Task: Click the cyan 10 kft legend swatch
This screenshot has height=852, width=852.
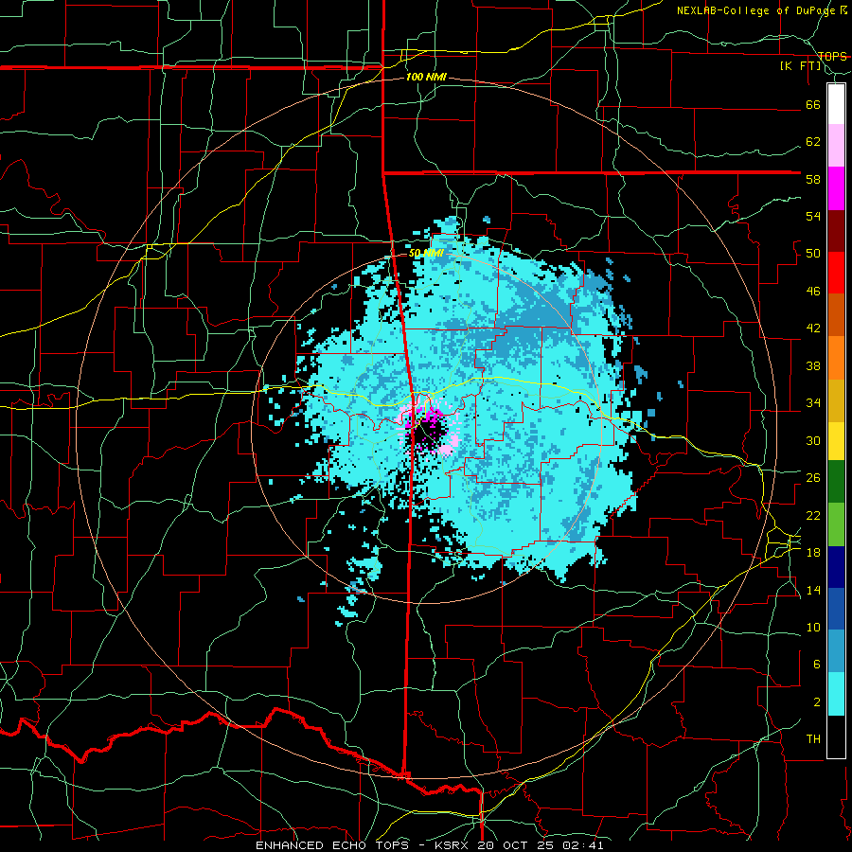Action: click(x=836, y=694)
